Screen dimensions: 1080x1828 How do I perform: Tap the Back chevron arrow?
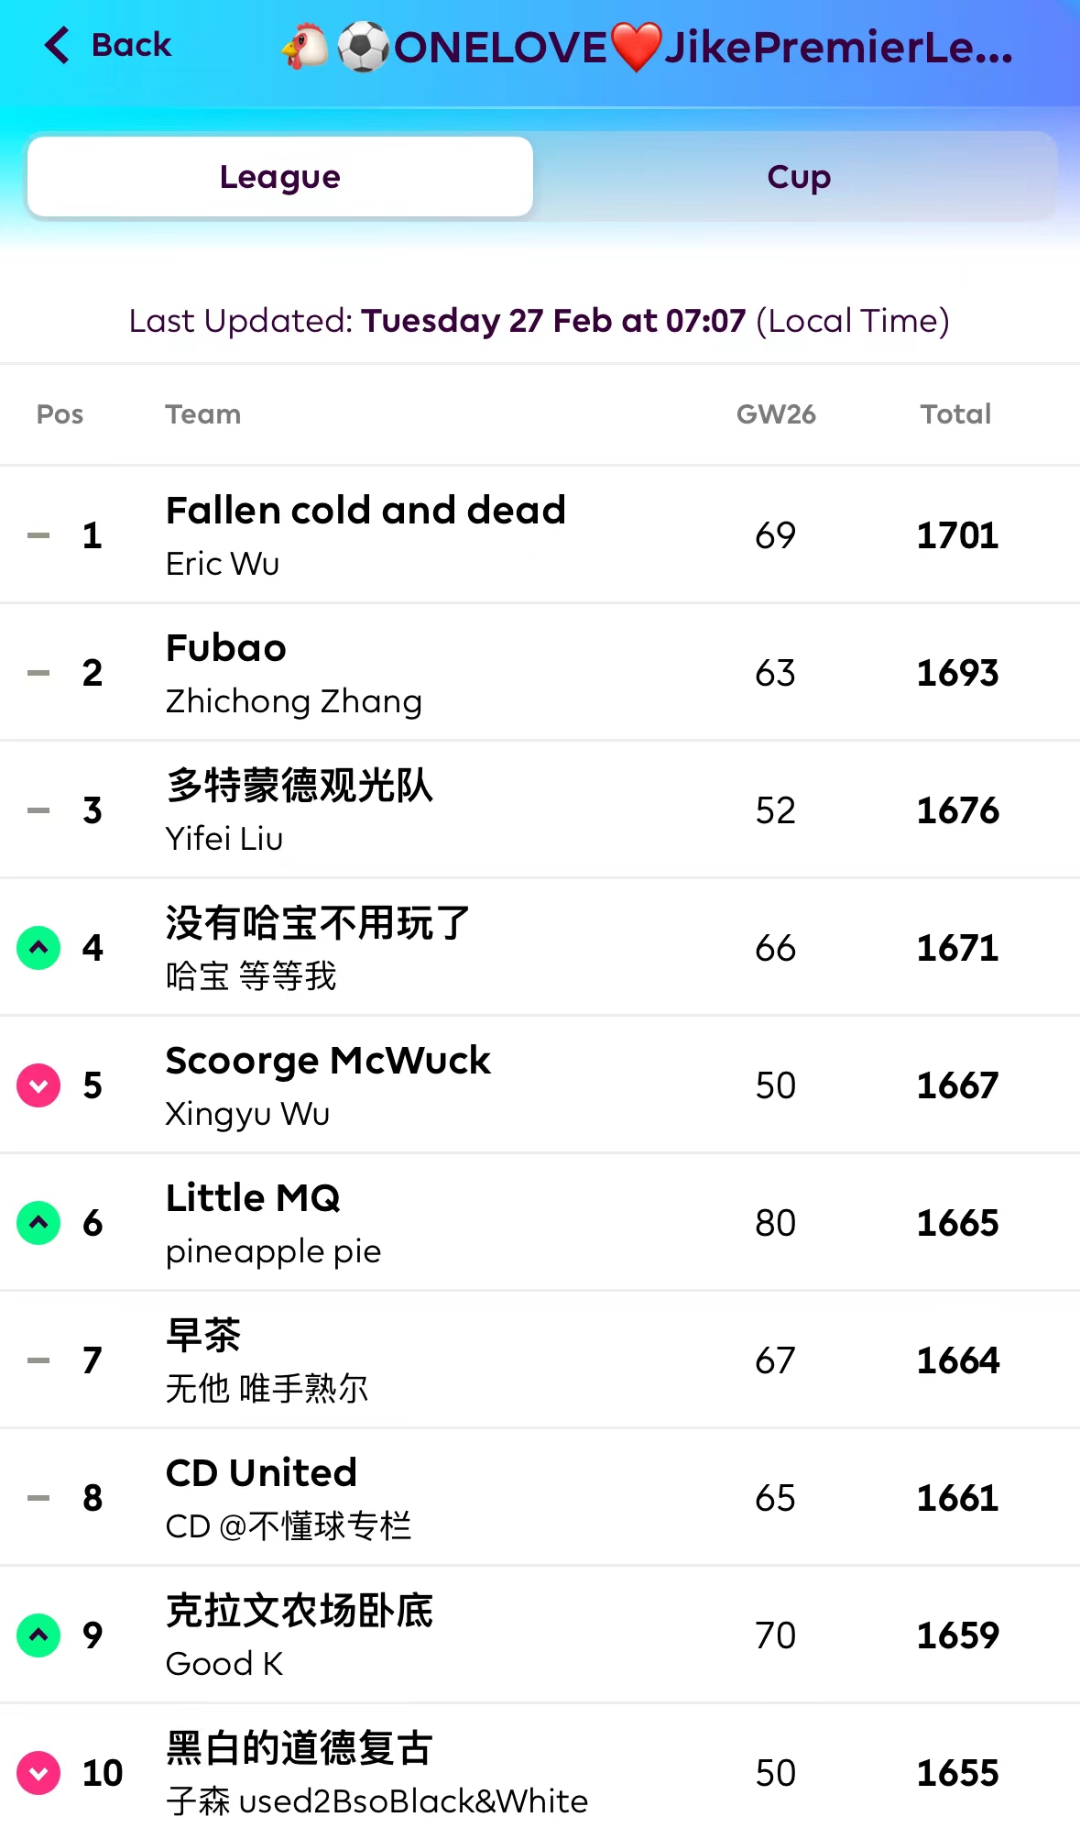pos(57,45)
